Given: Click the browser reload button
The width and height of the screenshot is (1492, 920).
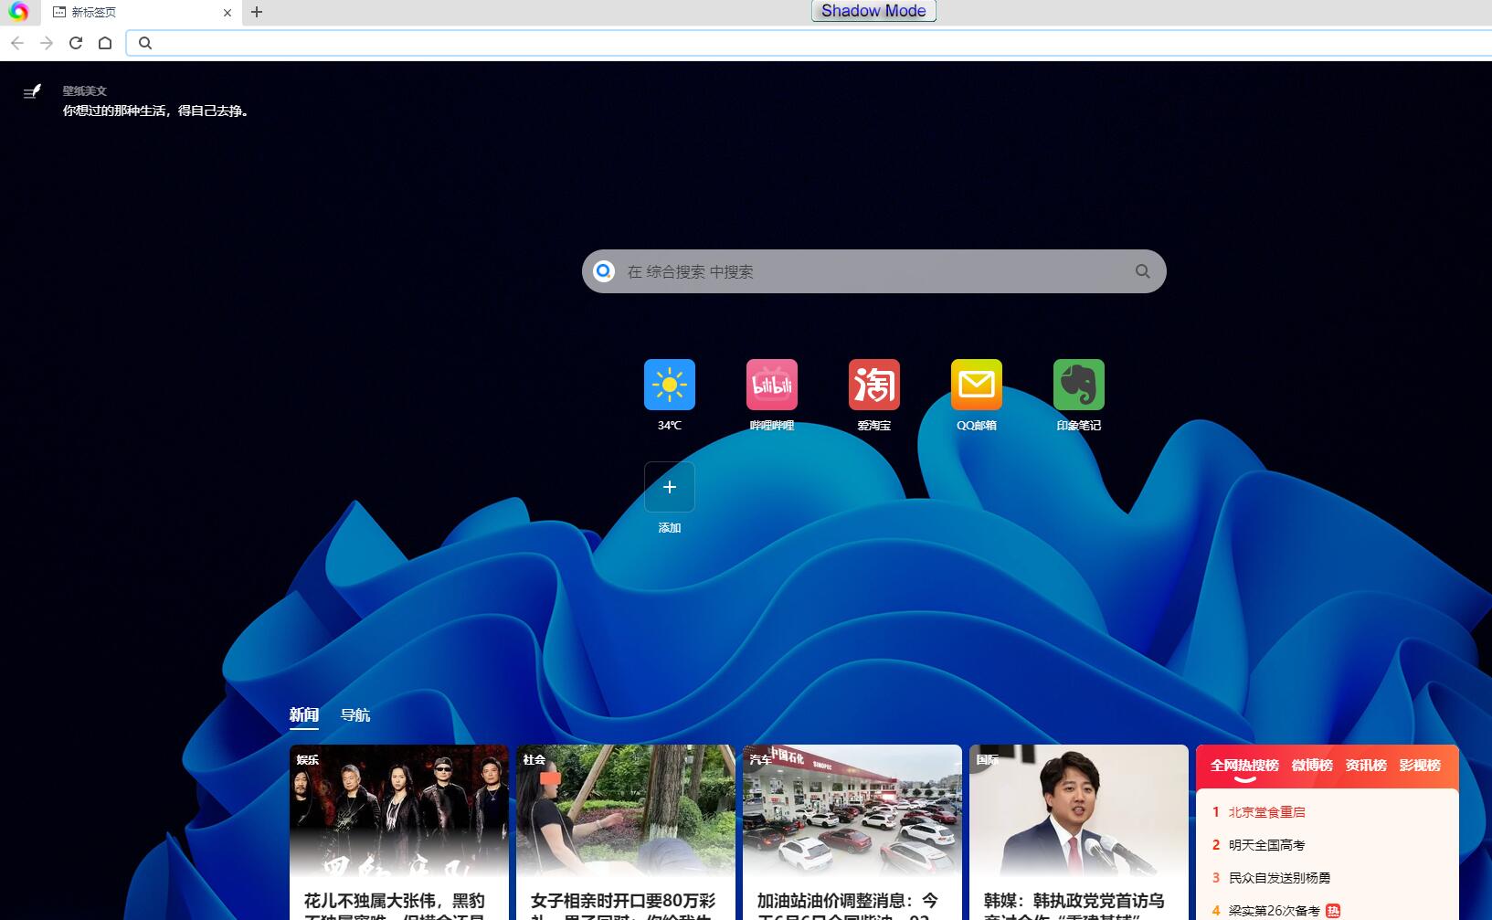Looking at the screenshot, I should coord(76,43).
